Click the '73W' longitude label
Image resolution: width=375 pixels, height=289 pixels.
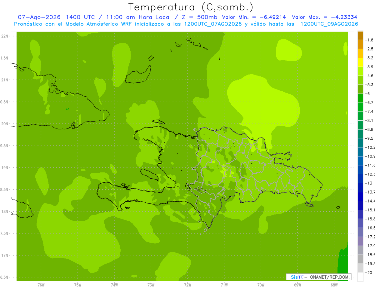151,285
